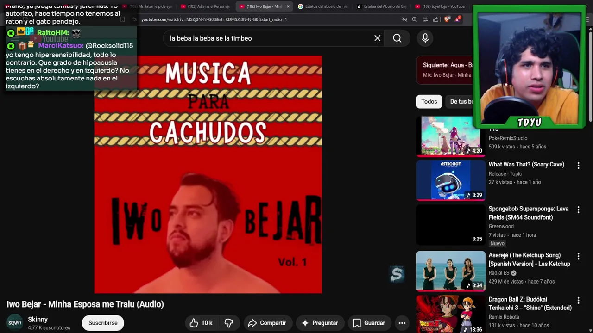Open Spongebob Supersponge Lava Fields title
This screenshot has width=593, height=333.
(x=529, y=213)
